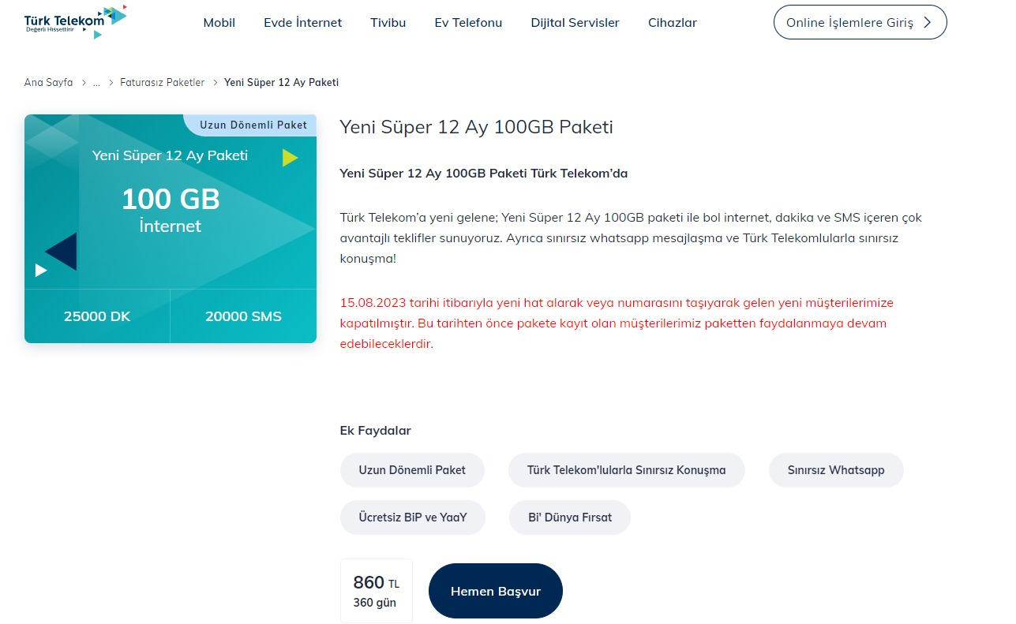Viewport: 1016px width, 624px height.
Task: Open the Tivibu menu
Action: [388, 23]
